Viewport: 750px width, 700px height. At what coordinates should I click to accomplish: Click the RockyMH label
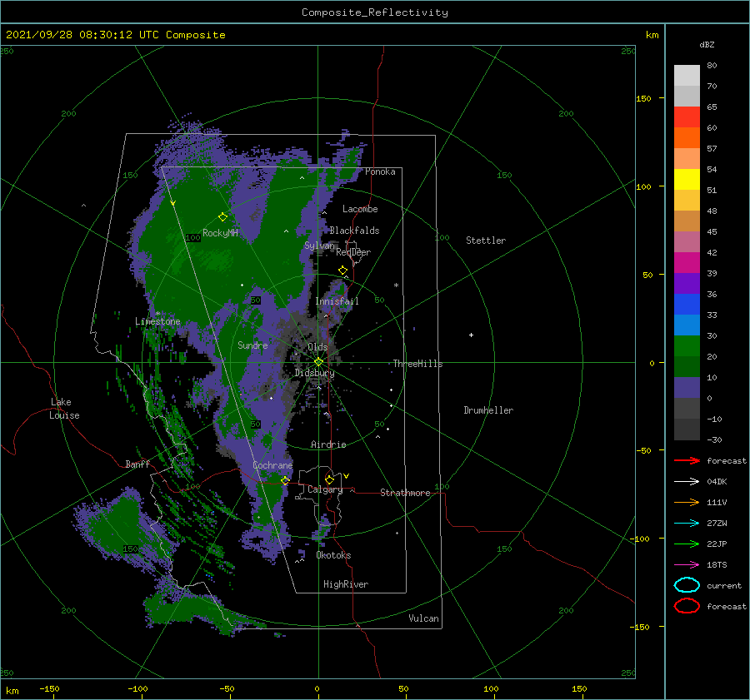click(x=220, y=233)
